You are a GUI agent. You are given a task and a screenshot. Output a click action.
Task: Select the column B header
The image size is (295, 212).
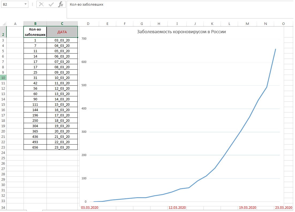click(x=35, y=24)
